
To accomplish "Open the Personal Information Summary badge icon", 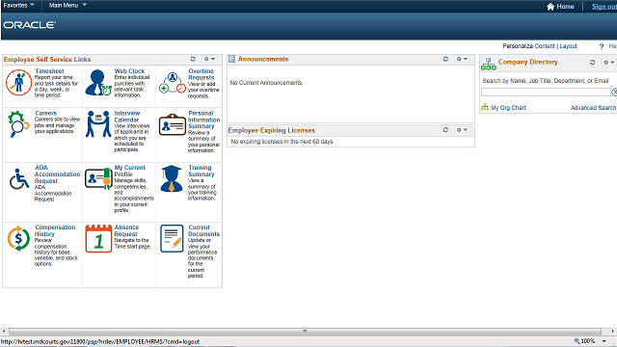I will (x=173, y=124).
